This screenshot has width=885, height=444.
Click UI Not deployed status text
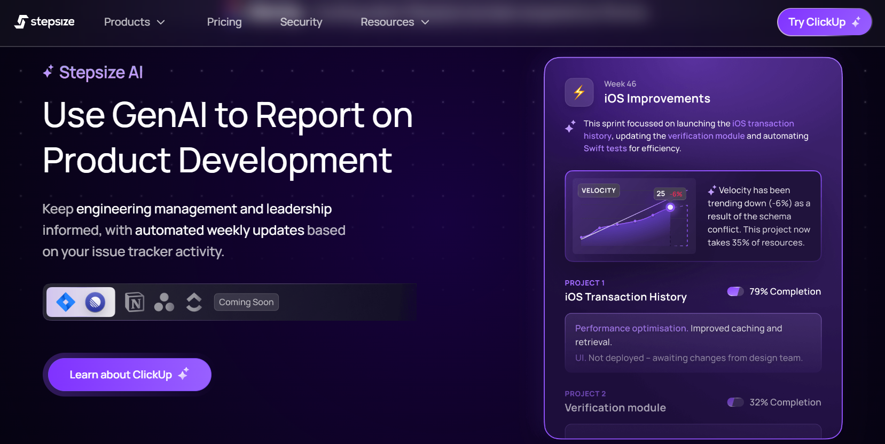(688, 358)
